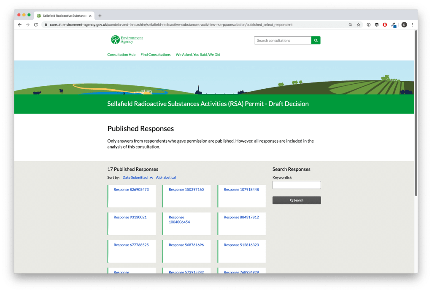
Task: Open the stacked layers extension icon
Action: pos(377,25)
